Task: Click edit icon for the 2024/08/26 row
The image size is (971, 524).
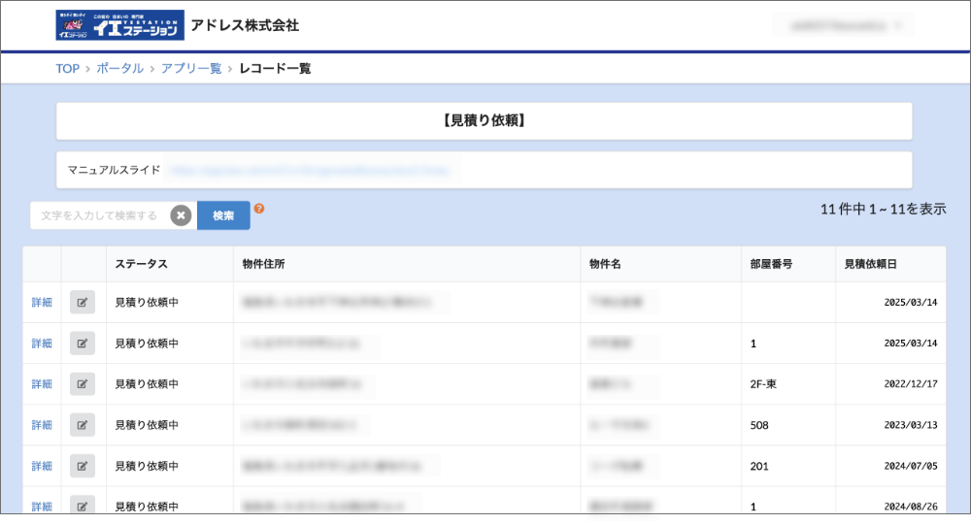Action: [x=83, y=506]
